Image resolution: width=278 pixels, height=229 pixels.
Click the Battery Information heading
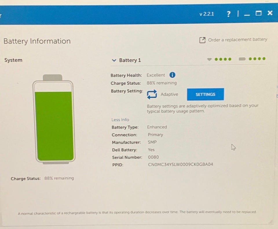(37, 41)
